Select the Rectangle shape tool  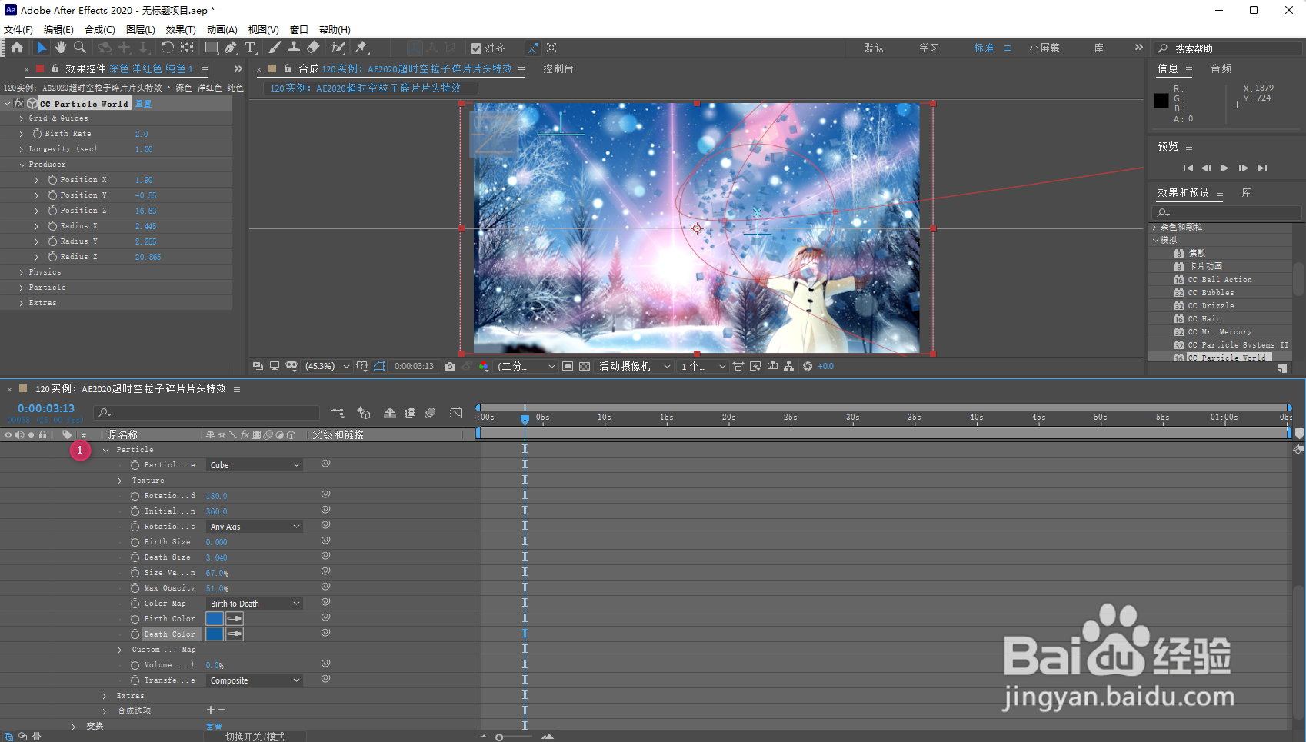(x=211, y=48)
